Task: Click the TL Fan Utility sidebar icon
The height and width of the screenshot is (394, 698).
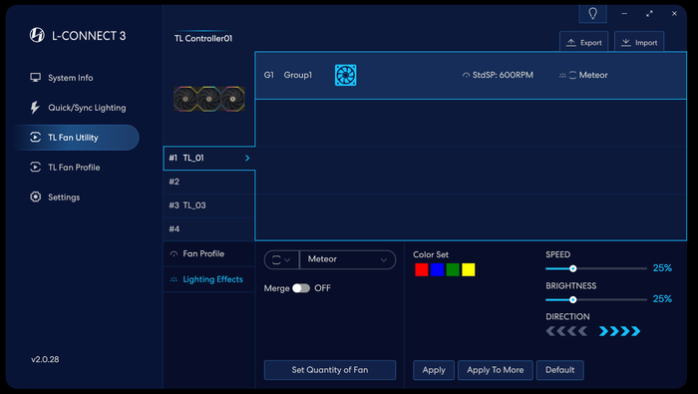Action: click(35, 137)
